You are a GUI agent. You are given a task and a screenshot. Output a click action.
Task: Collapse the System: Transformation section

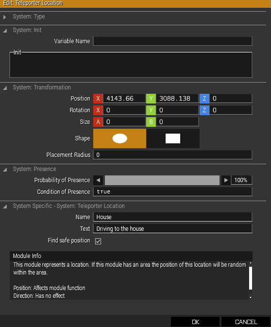tap(5, 88)
